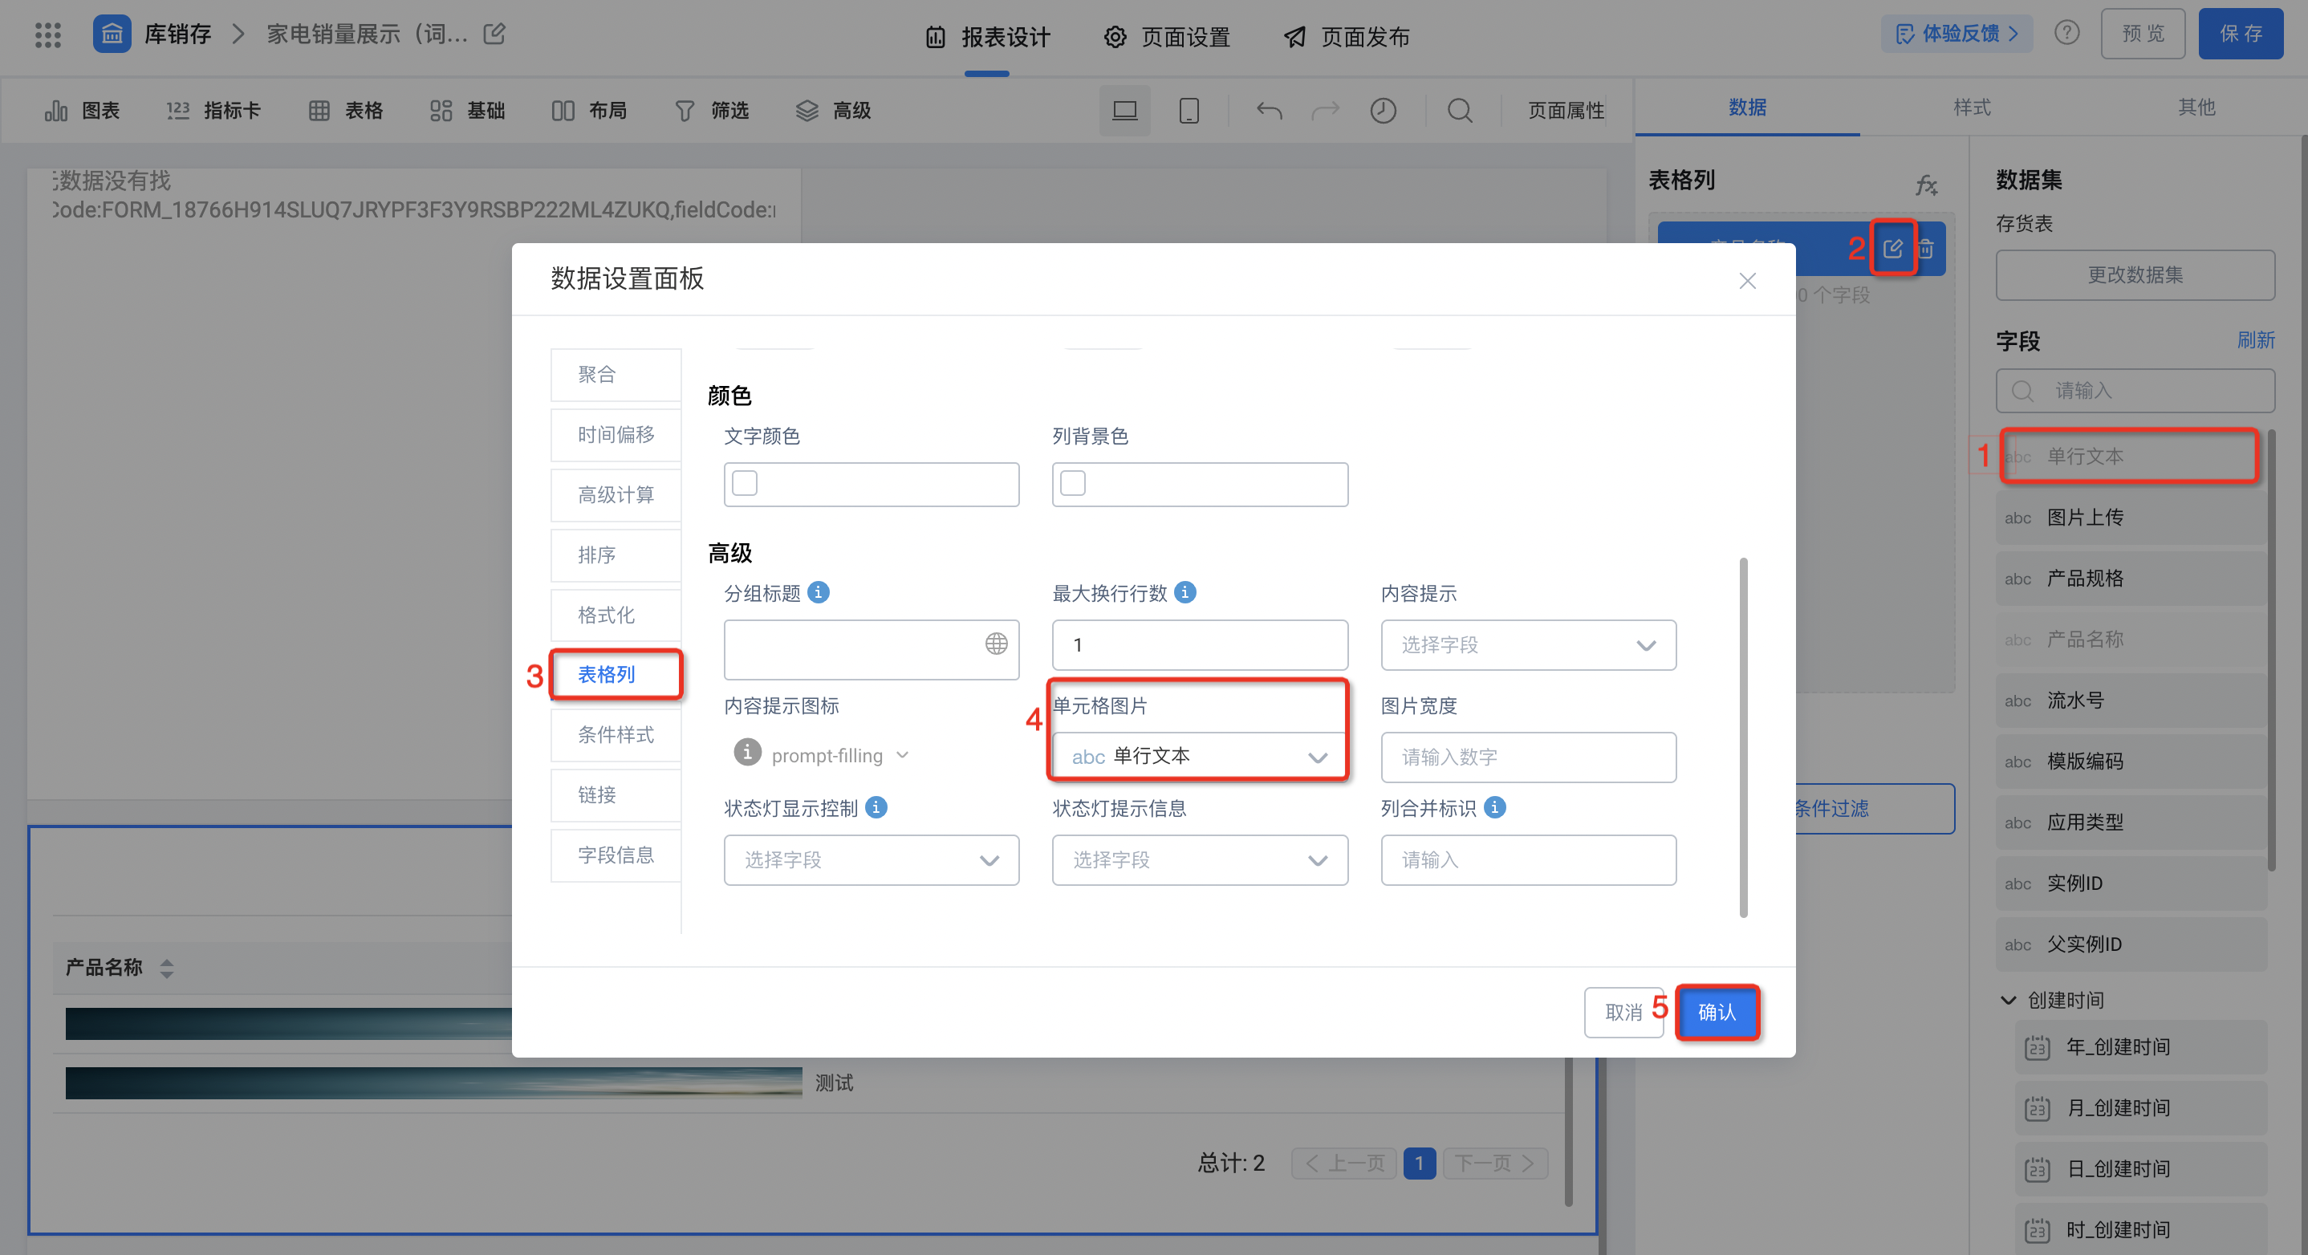Open 状态灯提示信息 field dropdown
This screenshot has height=1255, width=2308.
(x=1200, y=860)
